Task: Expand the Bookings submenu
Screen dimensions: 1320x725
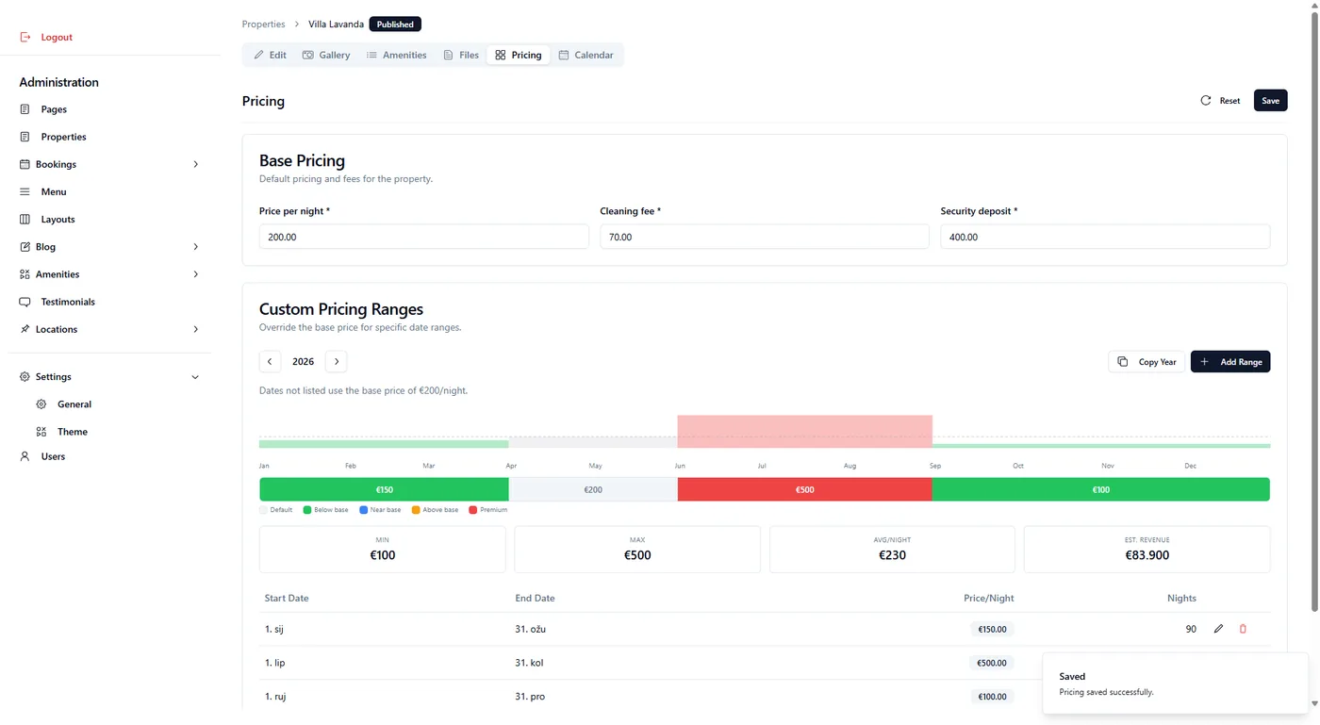Action: 195,164
